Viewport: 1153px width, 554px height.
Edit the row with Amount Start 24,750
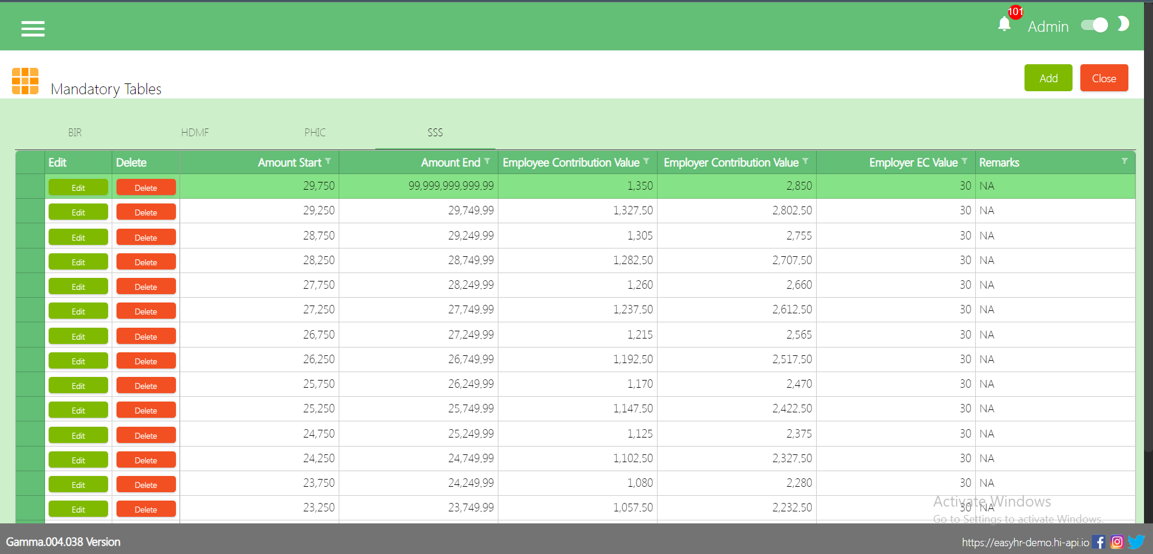78,435
